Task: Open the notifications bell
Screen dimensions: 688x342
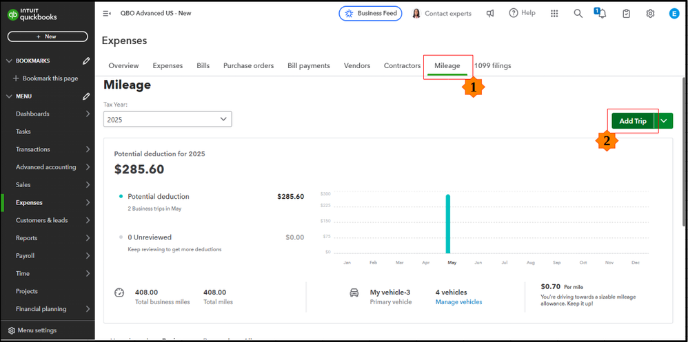Action: (x=602, y=14)
